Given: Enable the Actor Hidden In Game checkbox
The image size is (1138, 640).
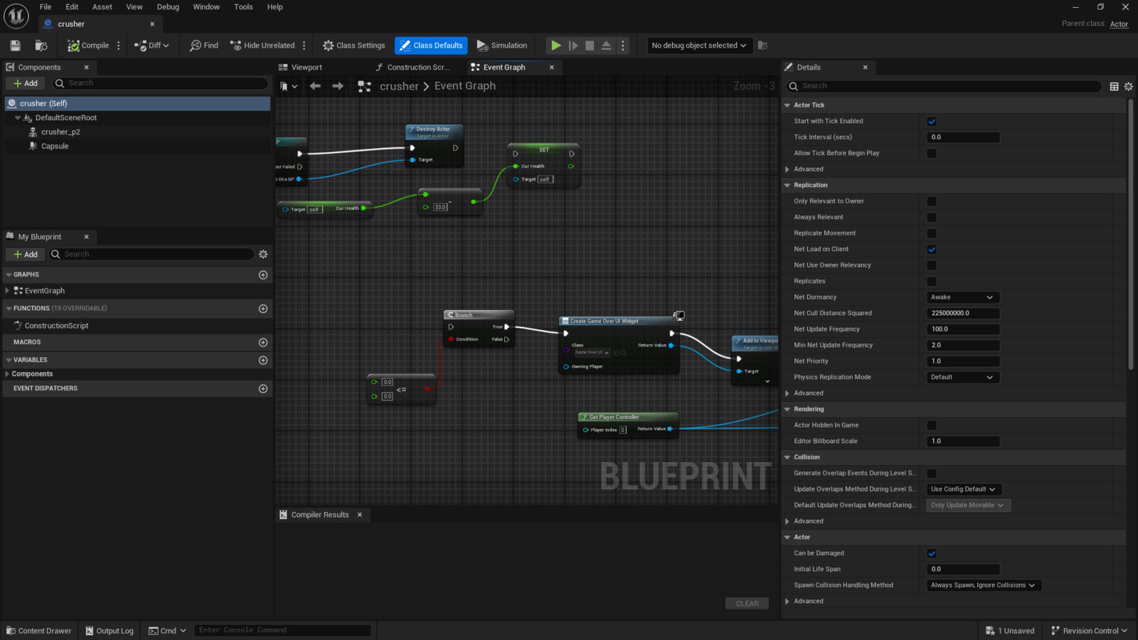Looking at the screenshot, I should click(932, 425).
